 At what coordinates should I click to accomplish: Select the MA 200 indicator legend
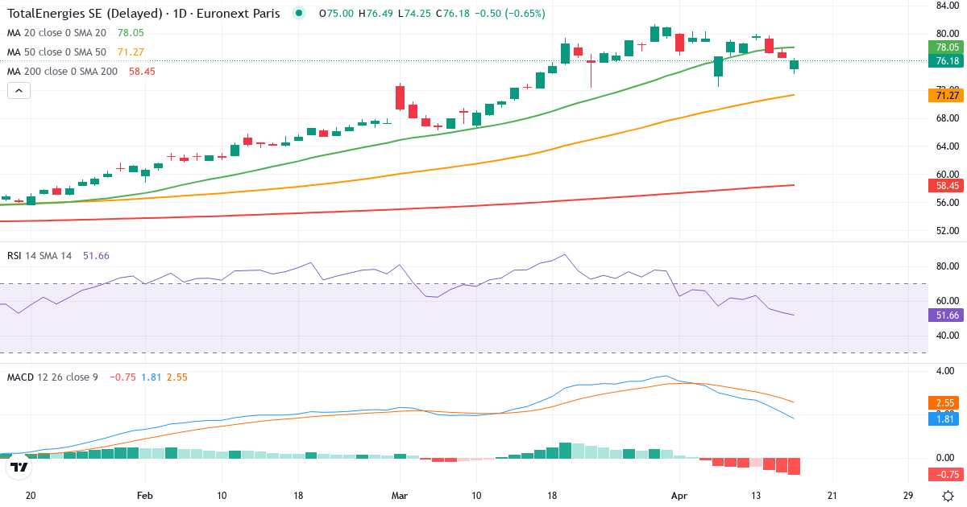(x=62, y=72)
